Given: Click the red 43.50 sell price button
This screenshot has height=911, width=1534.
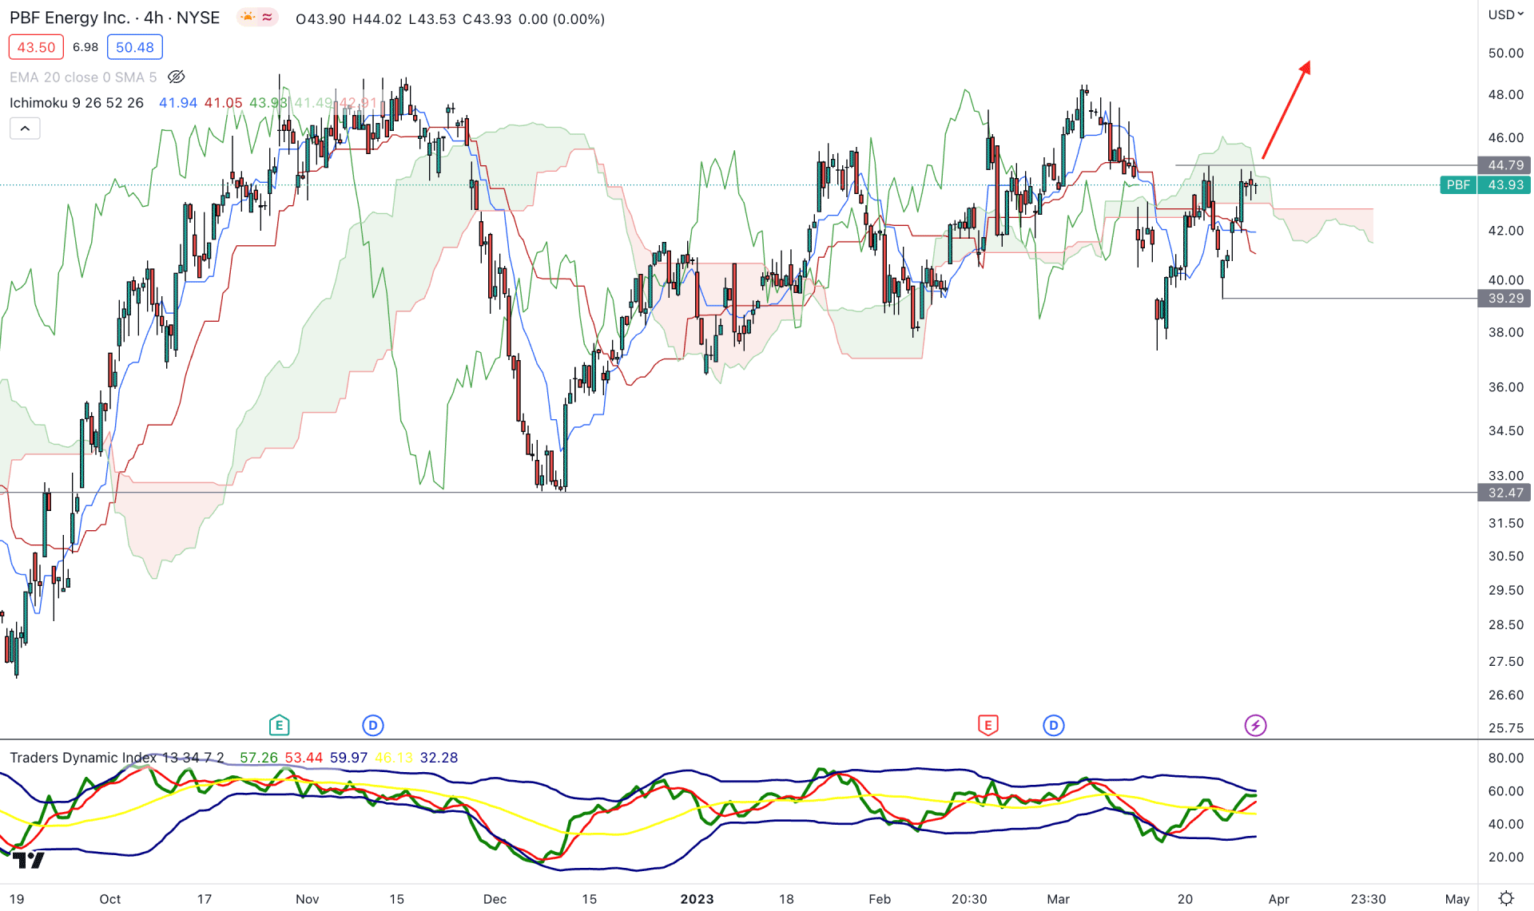Looking at the screenshot, I should (x=36, y=47).
